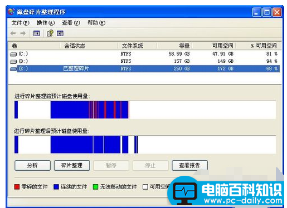Minimize the defragmenter window

coord(257,12)
